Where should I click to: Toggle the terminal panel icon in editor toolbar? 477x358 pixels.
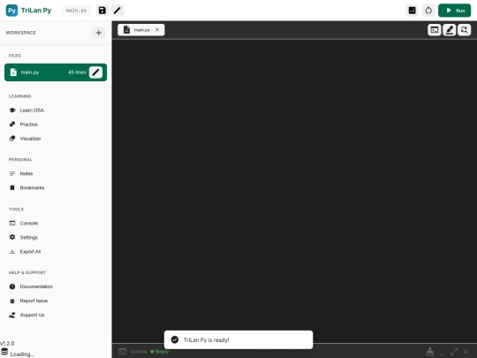434,30
